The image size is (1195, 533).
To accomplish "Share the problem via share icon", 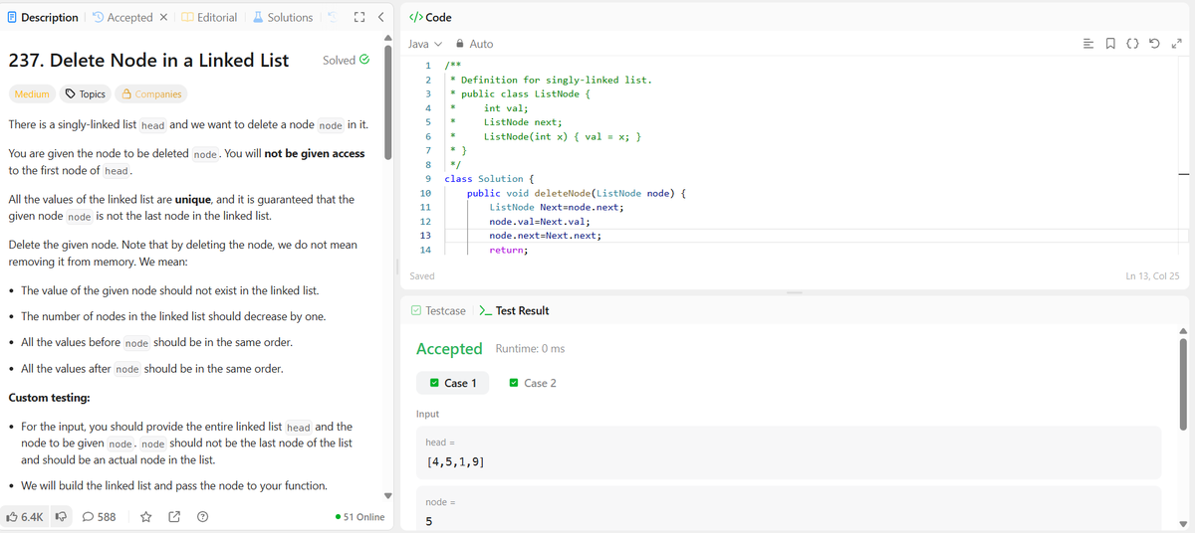I will point(174,517).
